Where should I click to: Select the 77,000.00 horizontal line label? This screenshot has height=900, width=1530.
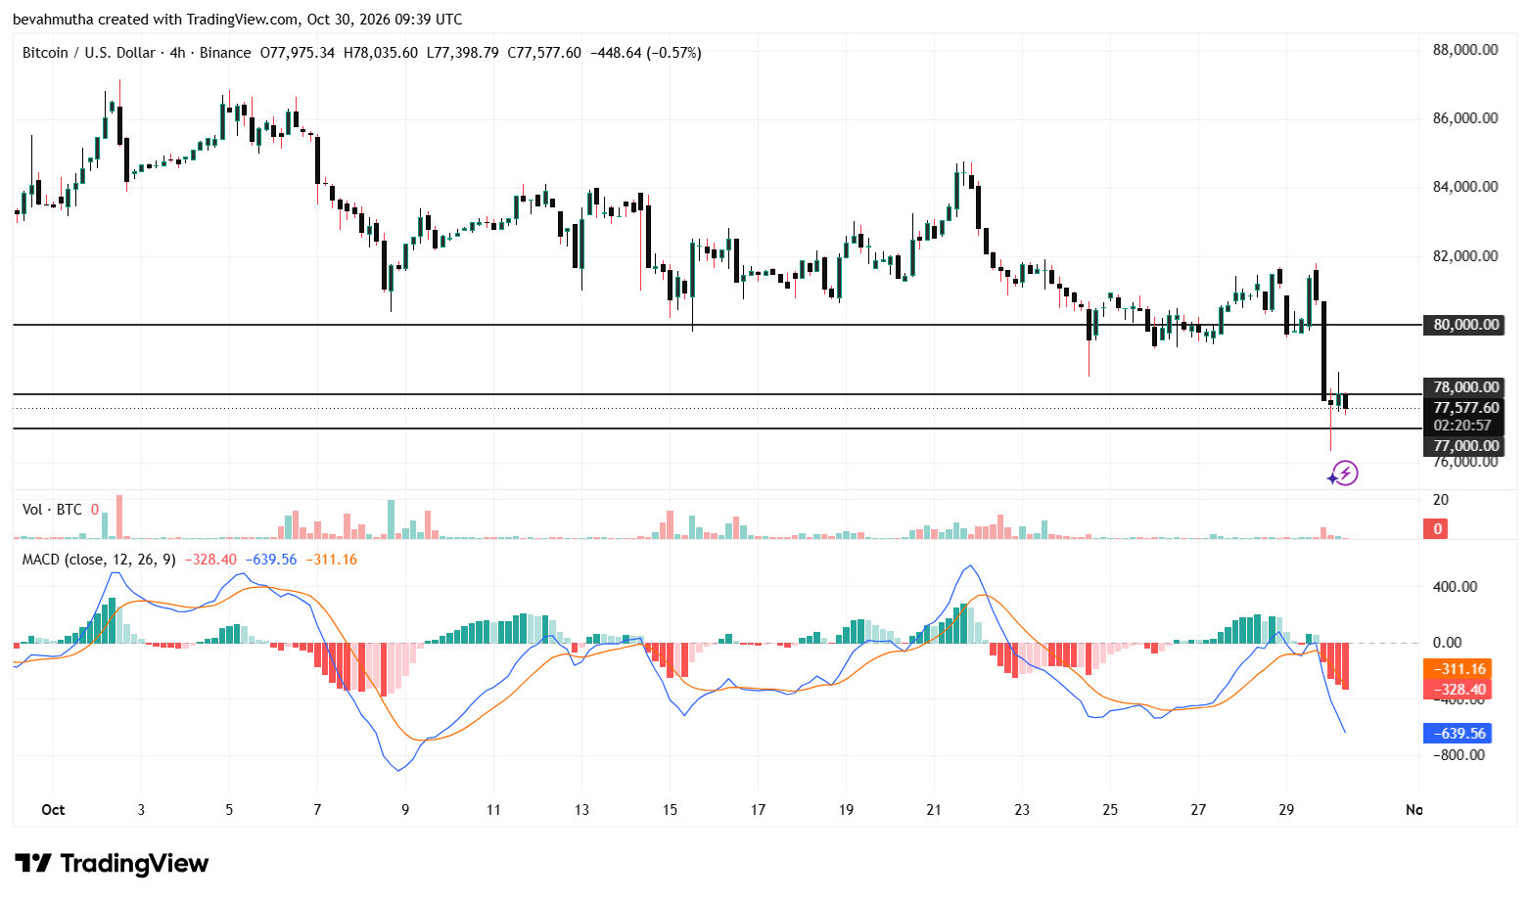click(x=1461, y=446)
